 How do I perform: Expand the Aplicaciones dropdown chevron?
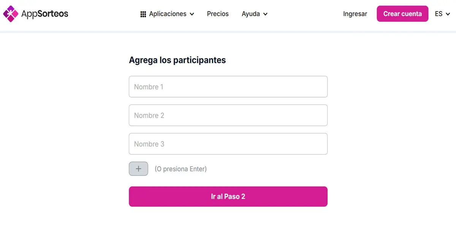coord(192,14)
